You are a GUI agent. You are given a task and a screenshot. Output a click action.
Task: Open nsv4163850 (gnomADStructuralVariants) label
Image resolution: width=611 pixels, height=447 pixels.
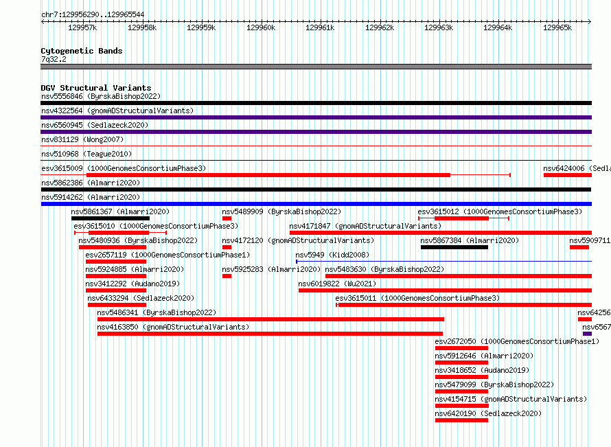[x=173, y=327]
